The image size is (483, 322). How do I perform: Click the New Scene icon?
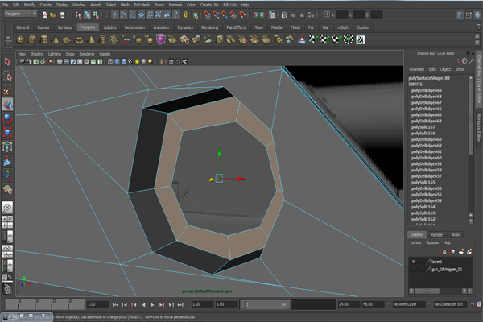point(45,14)
